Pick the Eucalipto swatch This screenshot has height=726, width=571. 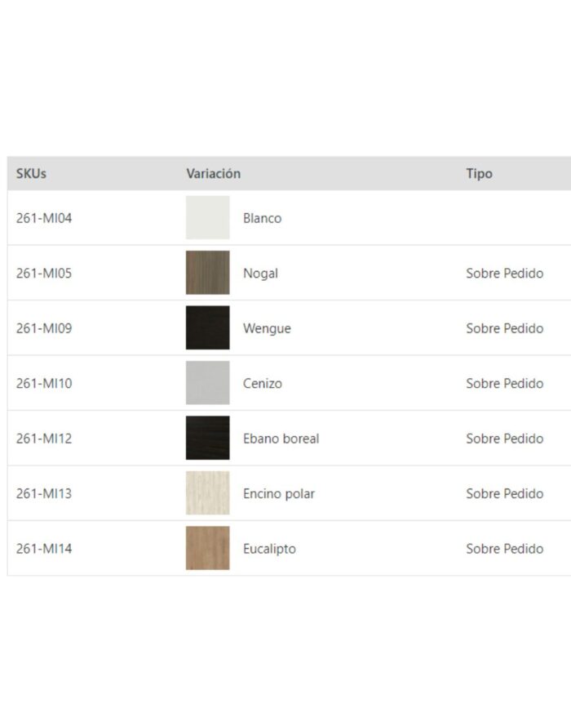(x=207, y=549)
